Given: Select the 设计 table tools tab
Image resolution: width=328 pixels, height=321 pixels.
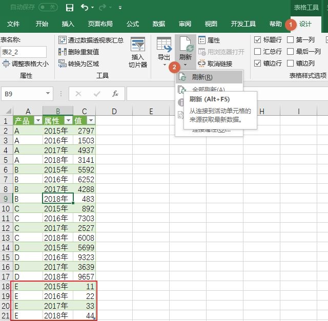Looking at the screenshot, I should pyautogui.click(x=305, y=24).
